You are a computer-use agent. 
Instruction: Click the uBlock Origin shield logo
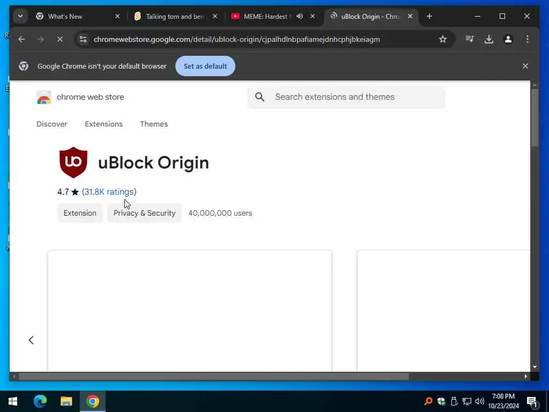point(73,162)
